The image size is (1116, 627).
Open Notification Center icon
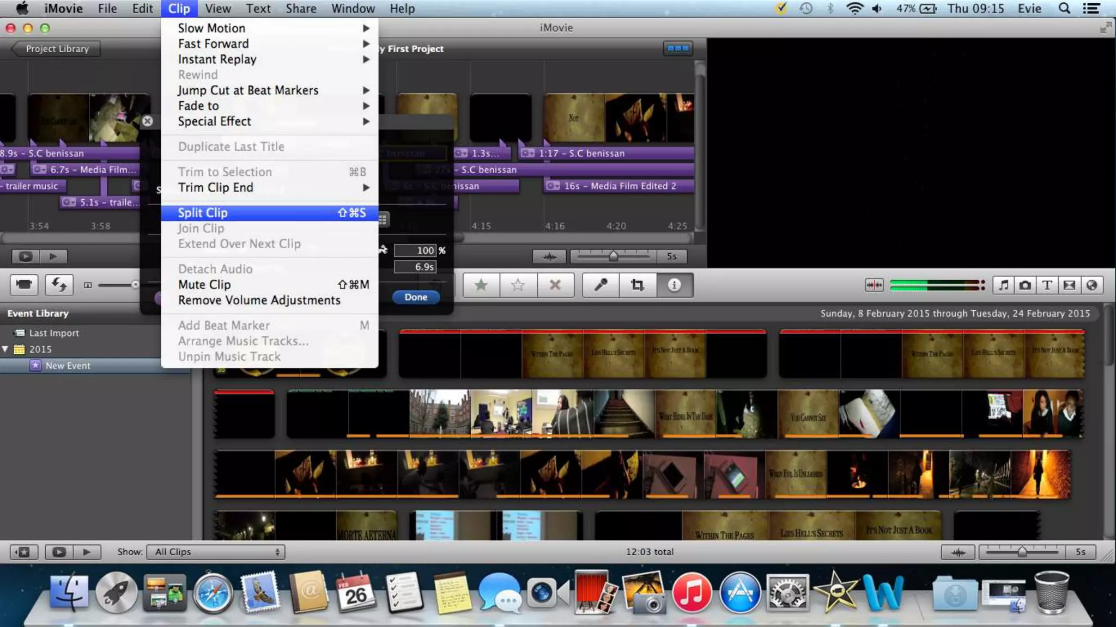(x=1091, y=9)
